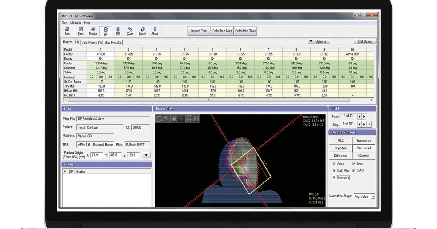Expand the Options dropdown above the beam table
This screenshot has width=437, height=229.
click(319, 41)
